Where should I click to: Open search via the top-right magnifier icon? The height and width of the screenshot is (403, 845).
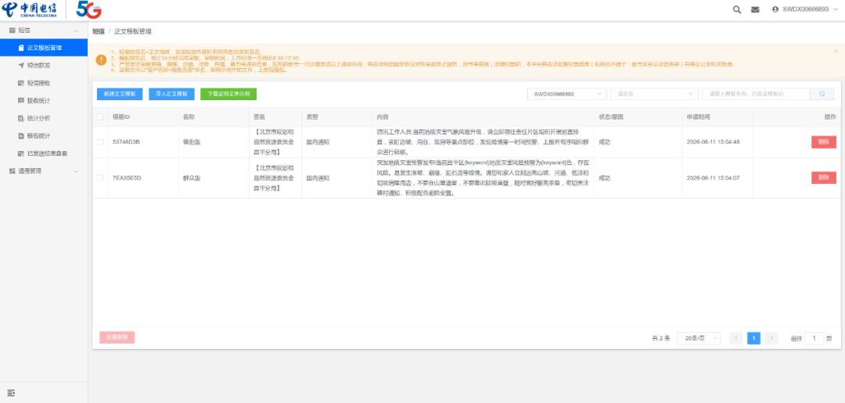click(x=737, y=9)
